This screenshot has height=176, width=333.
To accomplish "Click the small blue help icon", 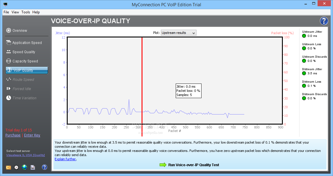I will [x=45, y=167].
